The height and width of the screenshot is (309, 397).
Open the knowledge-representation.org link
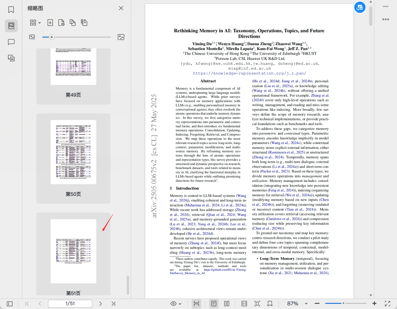(249, 73)
